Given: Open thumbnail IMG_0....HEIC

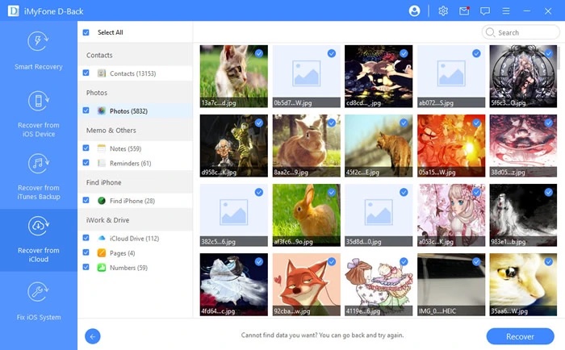Looking at the screenshot, I should point(451,285).
